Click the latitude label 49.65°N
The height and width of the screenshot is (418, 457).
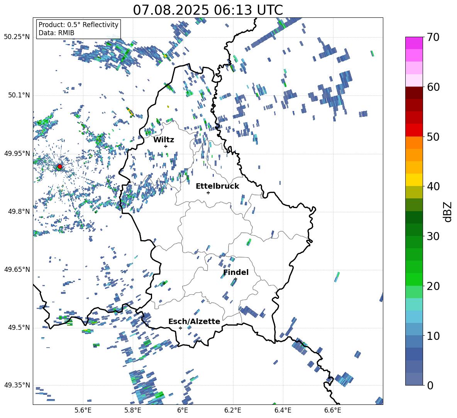pos(17,270)
